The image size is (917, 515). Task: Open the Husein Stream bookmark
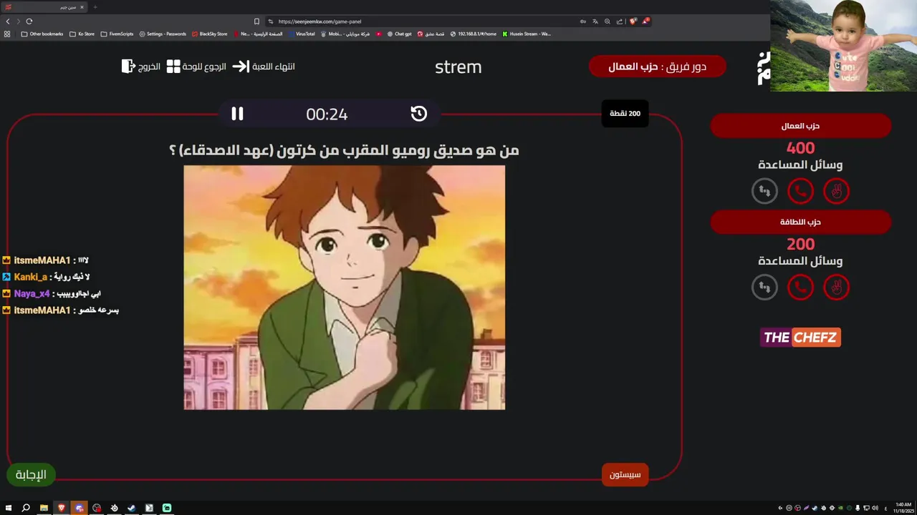click(x=527, y=34)
